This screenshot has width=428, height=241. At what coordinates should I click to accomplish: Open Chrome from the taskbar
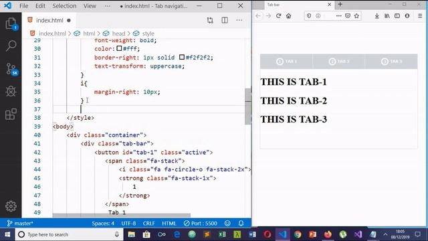point(298,234)
